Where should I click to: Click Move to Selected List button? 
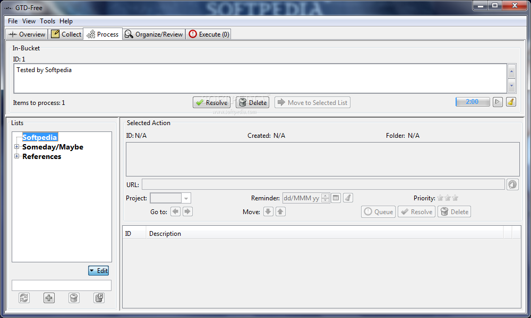click(x=312, y=102)
